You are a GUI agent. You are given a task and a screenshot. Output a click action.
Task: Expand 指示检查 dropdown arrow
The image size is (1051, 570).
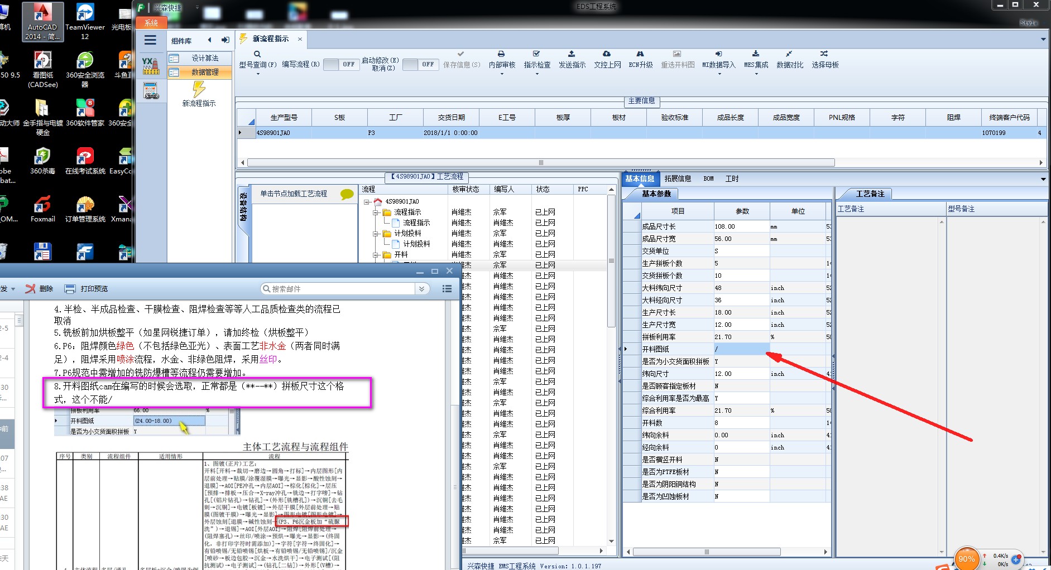click(x=537, y=74)
